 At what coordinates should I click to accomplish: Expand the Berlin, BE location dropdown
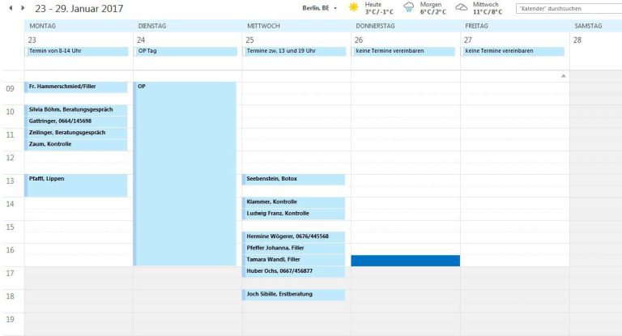point(335,9)
